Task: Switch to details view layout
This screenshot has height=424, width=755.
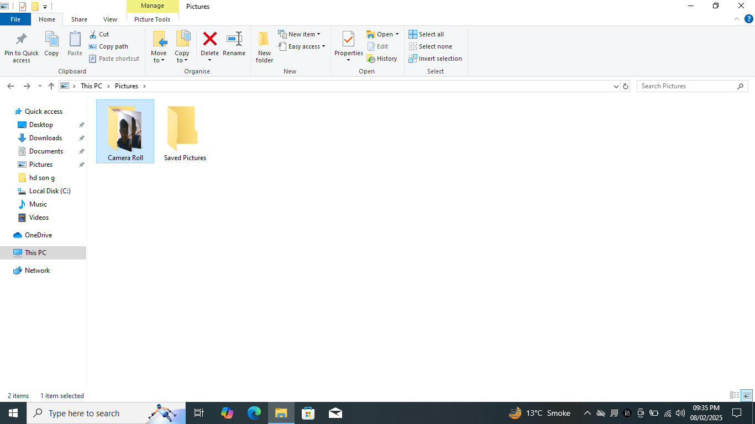Action: coord(735,395)
